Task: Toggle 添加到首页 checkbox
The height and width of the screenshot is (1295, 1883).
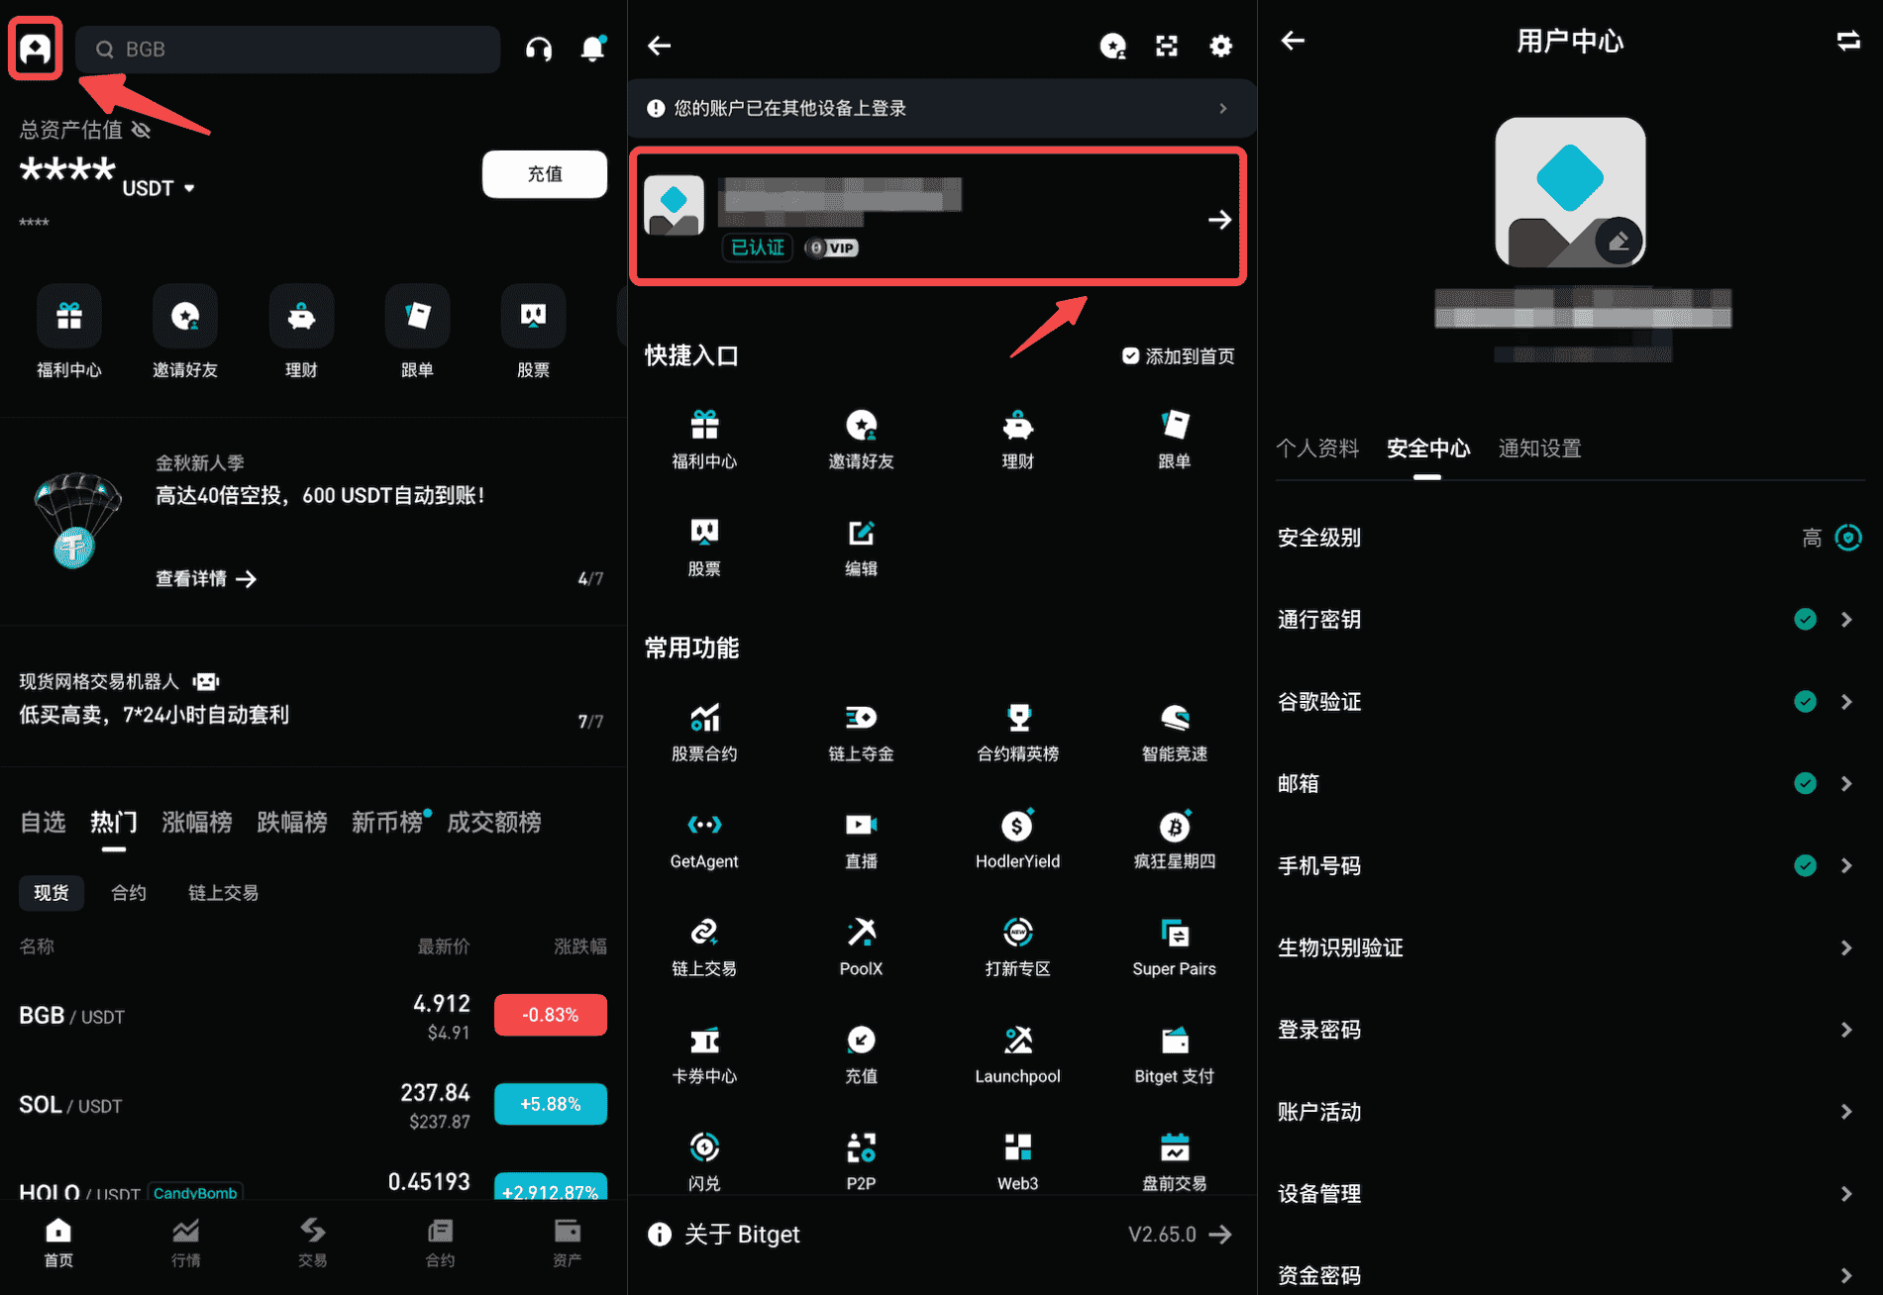Action: (x=1130, y=355)
